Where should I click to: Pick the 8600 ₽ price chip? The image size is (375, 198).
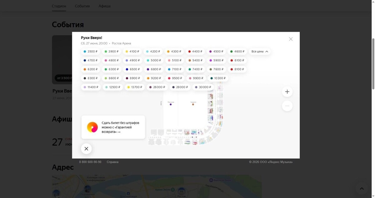pos(112,78)
